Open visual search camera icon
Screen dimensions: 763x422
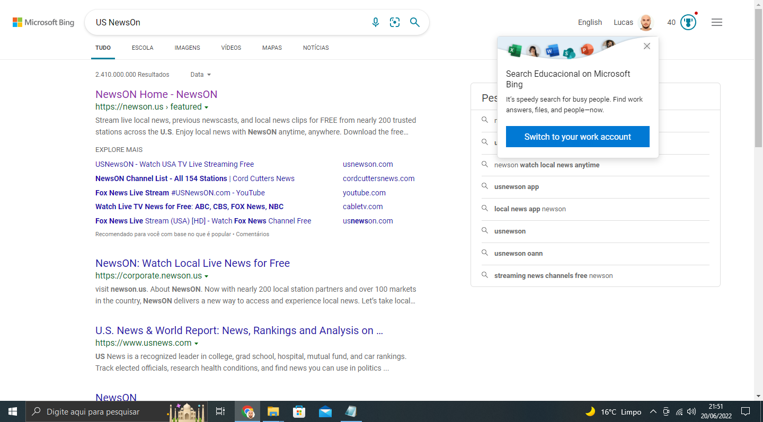click(395, 22)
